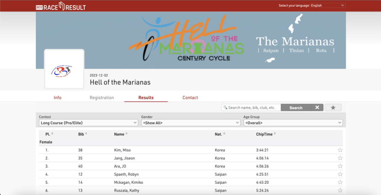Star Mckagan, Kimiko's result row
Screen dimensions: 381x195
click(x=340, y=182)
